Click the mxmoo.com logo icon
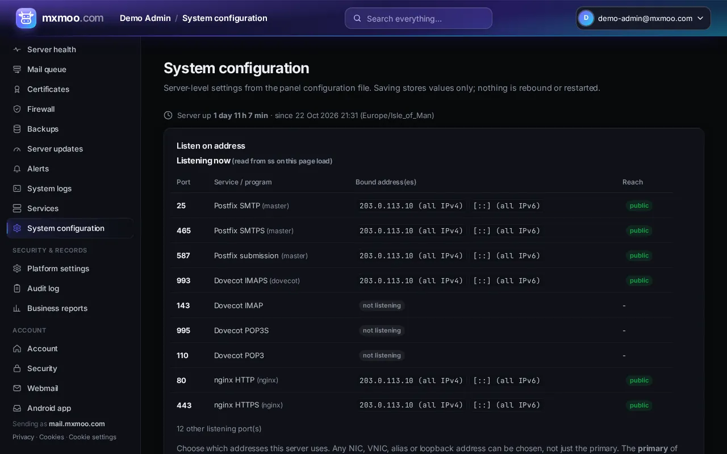The height and width of the screenshot is (454, 727). pyautogui.click(x=26, y=18)
